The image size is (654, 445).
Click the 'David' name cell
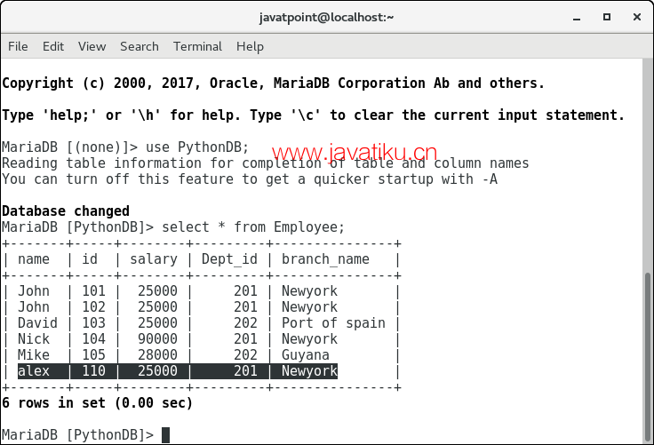click(x=37, y=322)
